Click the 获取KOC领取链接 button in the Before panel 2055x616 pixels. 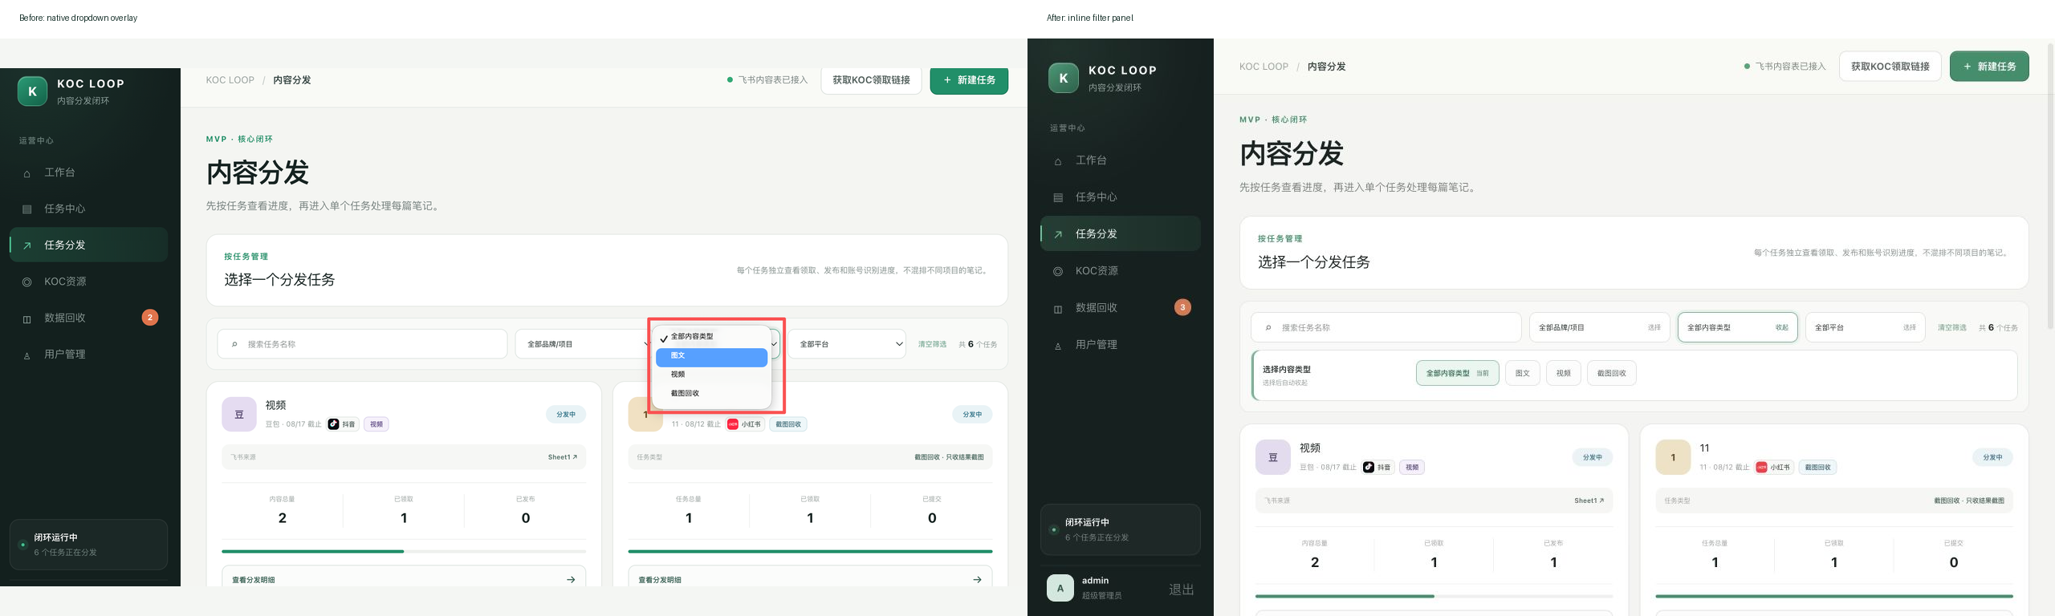tap(871, 80)
